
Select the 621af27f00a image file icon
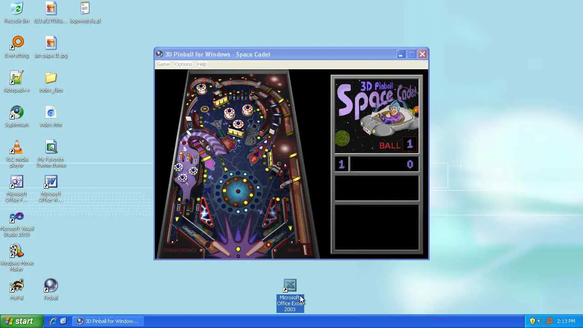pos(51,13)
